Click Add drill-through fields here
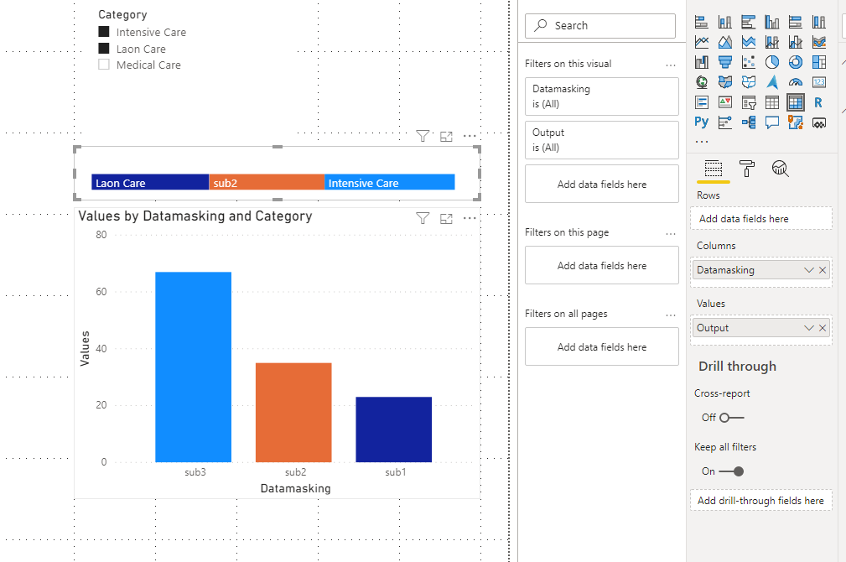Screen dimensions: 846x562 760,501
